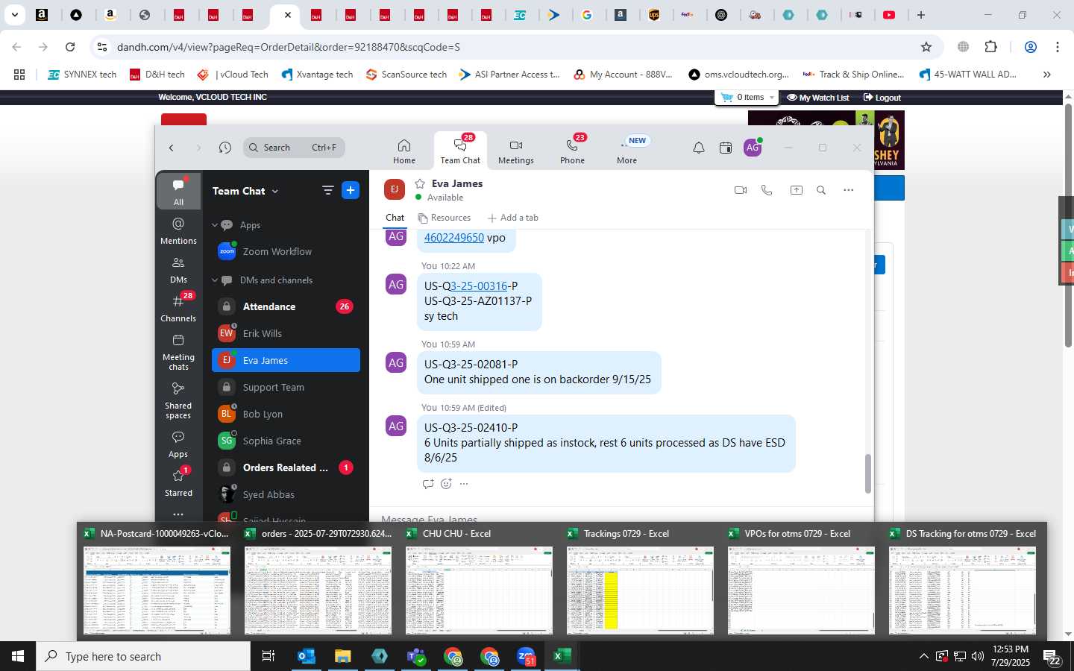Image resolution: width=1074 pixels, height=671 pixels.
Task: Open the More menu in Zoom
Action: [627, 151]
